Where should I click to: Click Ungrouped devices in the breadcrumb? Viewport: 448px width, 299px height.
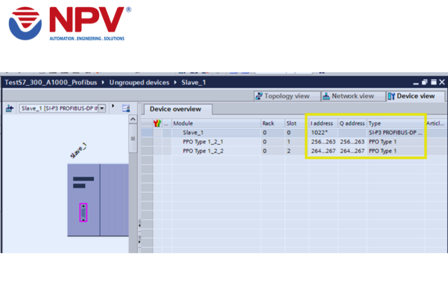tap(139, 82)
